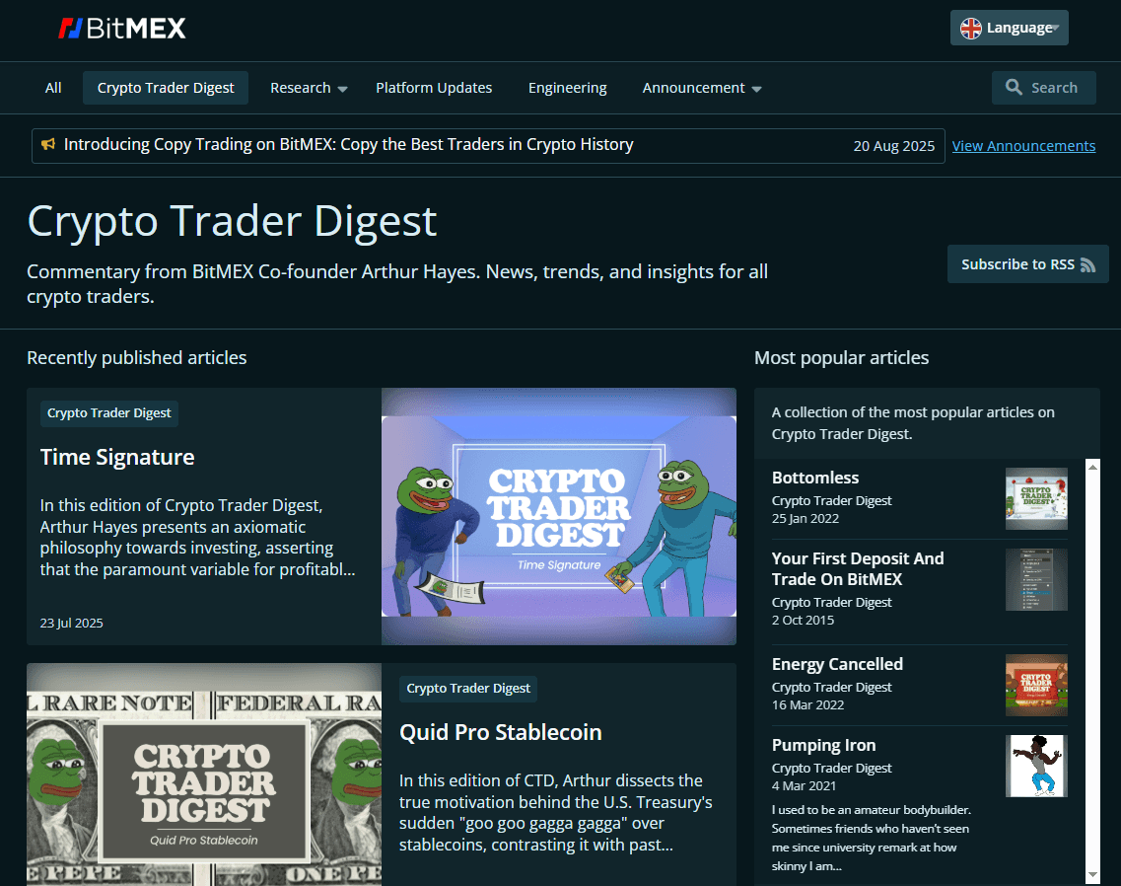Click the Pumping Iron thumbnail
The width and height of the screenshot is (1121, 886).
tap(1036, 766)
